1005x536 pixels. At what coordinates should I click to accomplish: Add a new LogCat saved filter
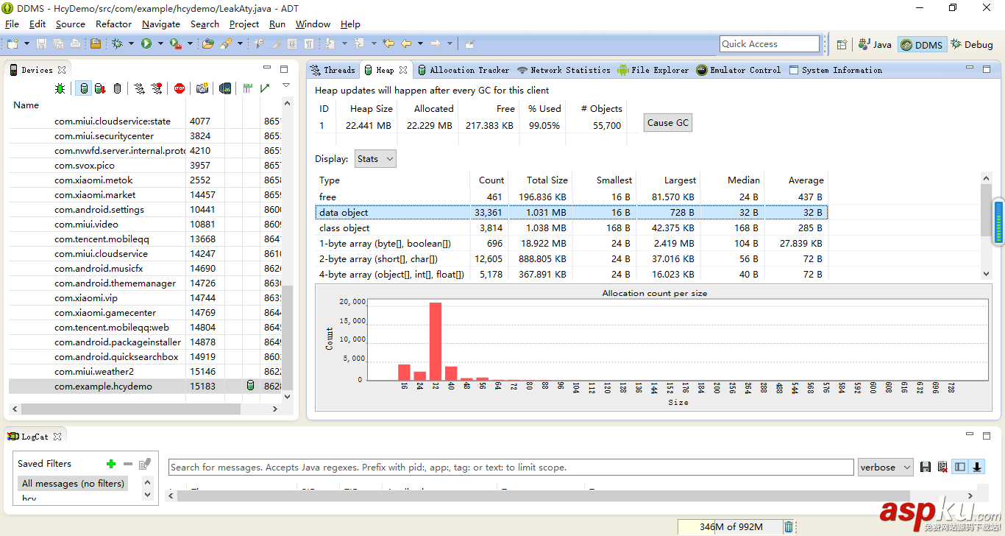click(111, 464)
